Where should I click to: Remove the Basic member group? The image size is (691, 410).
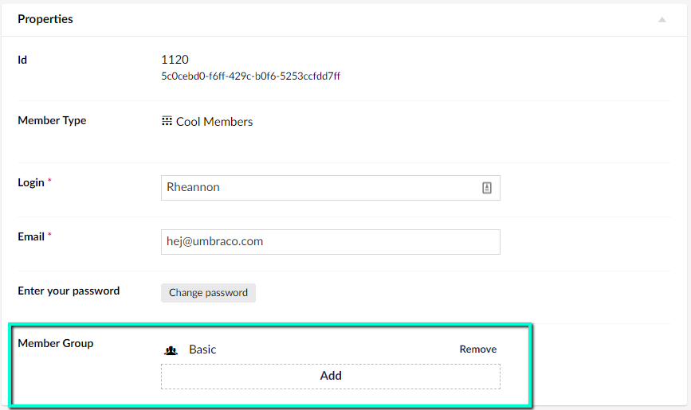(x=477, y=349)
